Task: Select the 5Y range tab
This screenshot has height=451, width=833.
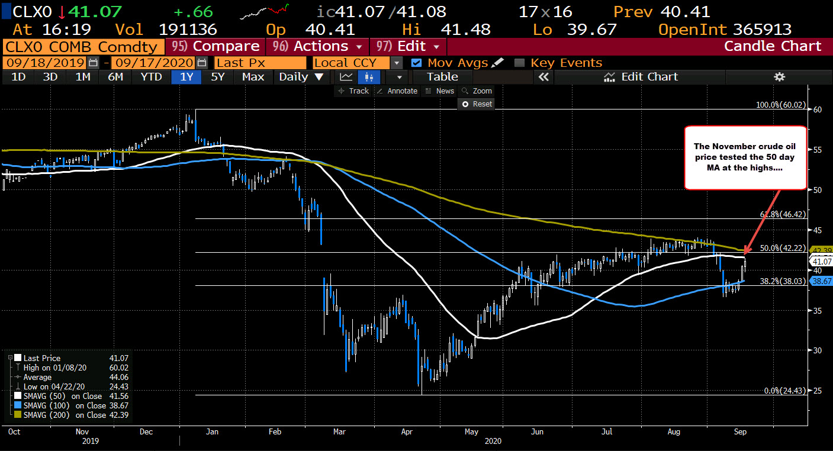Action: [x=218, y=77]
